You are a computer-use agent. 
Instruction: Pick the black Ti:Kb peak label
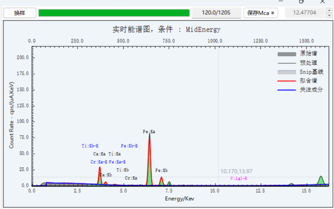(x=123, y=170)
